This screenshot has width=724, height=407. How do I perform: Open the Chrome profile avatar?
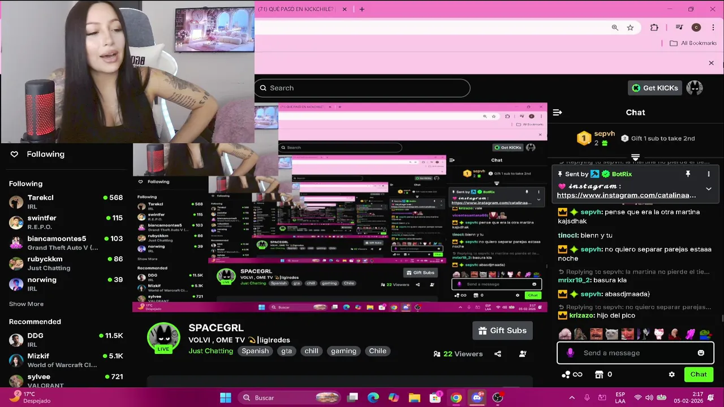(696, 28)
